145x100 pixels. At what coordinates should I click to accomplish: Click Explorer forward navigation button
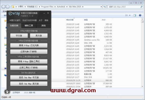(8, 7)
